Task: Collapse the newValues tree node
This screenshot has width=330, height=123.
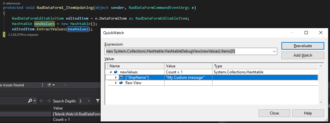Action: tap(111, 72)
